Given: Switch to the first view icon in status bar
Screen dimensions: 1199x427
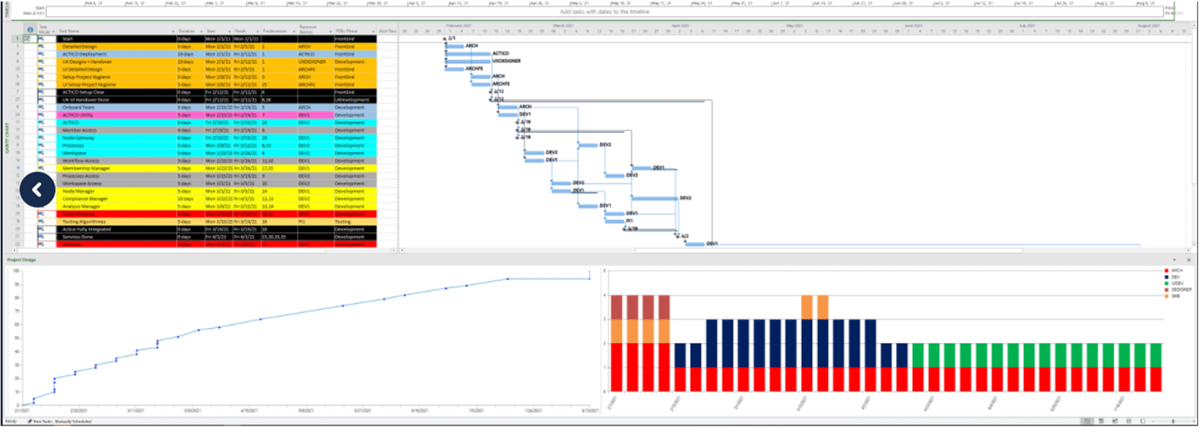Looking at the screenshot, I should 1086,422.
